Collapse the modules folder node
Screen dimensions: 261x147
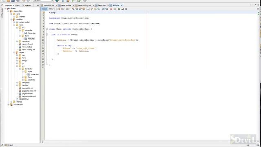(x=11, y=20)
